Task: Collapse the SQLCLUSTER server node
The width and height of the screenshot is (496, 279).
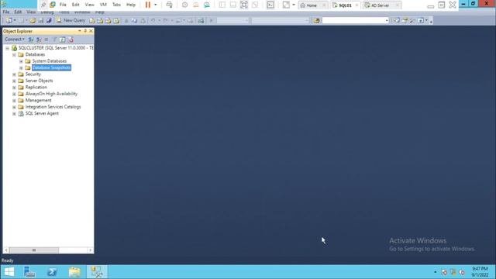Action: [7, 48]
